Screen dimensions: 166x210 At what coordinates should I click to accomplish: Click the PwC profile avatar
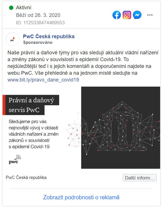click(x=12, y=39)
